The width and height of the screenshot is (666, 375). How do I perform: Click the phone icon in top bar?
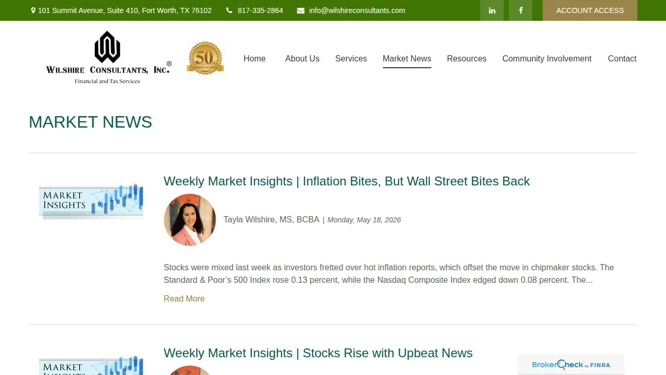tap(229, 10)
